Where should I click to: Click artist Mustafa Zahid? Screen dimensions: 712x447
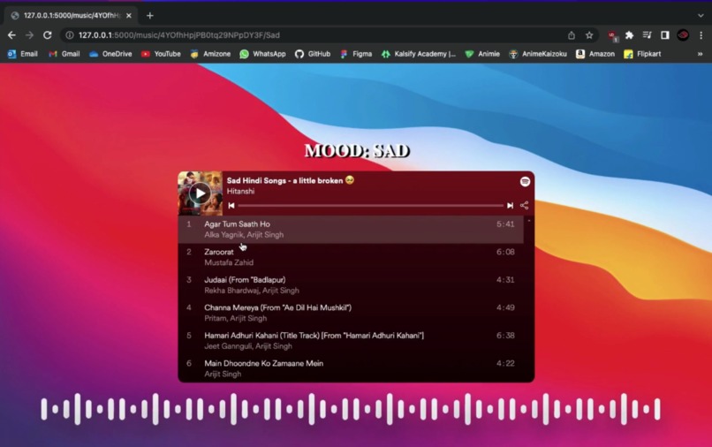point(229,262)
